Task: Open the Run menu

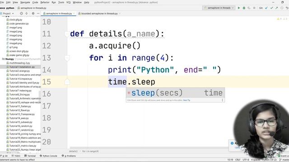Action: pyautogui.click(x=54, y=2)
